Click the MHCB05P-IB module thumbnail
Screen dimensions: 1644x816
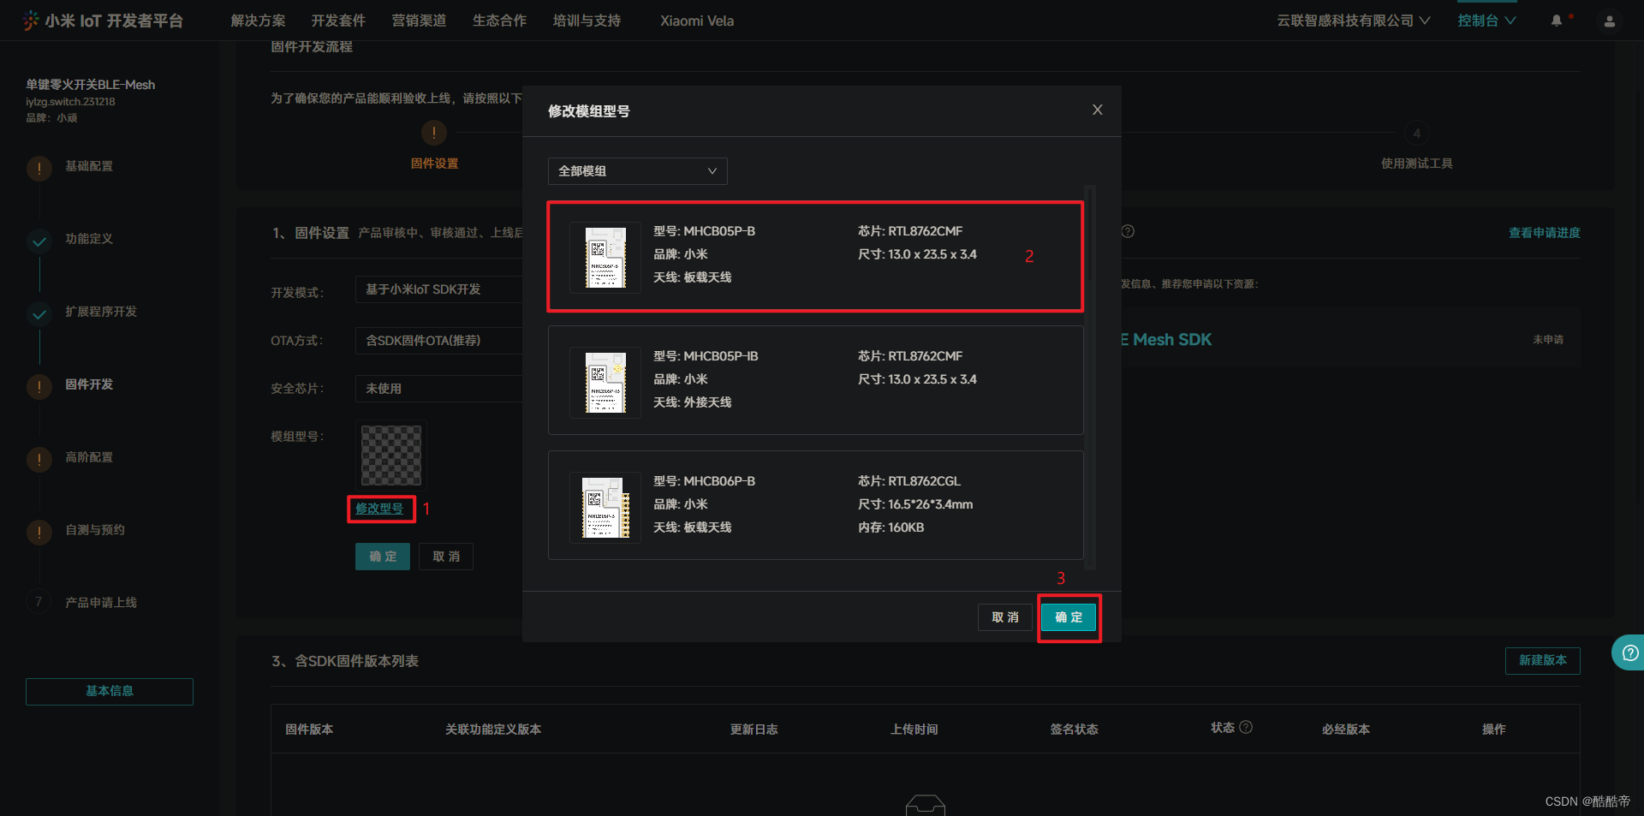tap(605, 383)
